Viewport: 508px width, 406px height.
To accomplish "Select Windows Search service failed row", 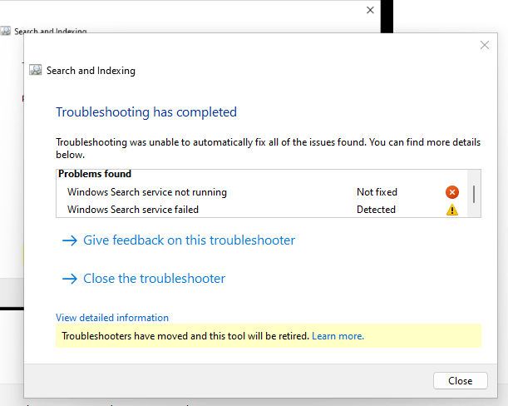I will click(x=262, y=210).
